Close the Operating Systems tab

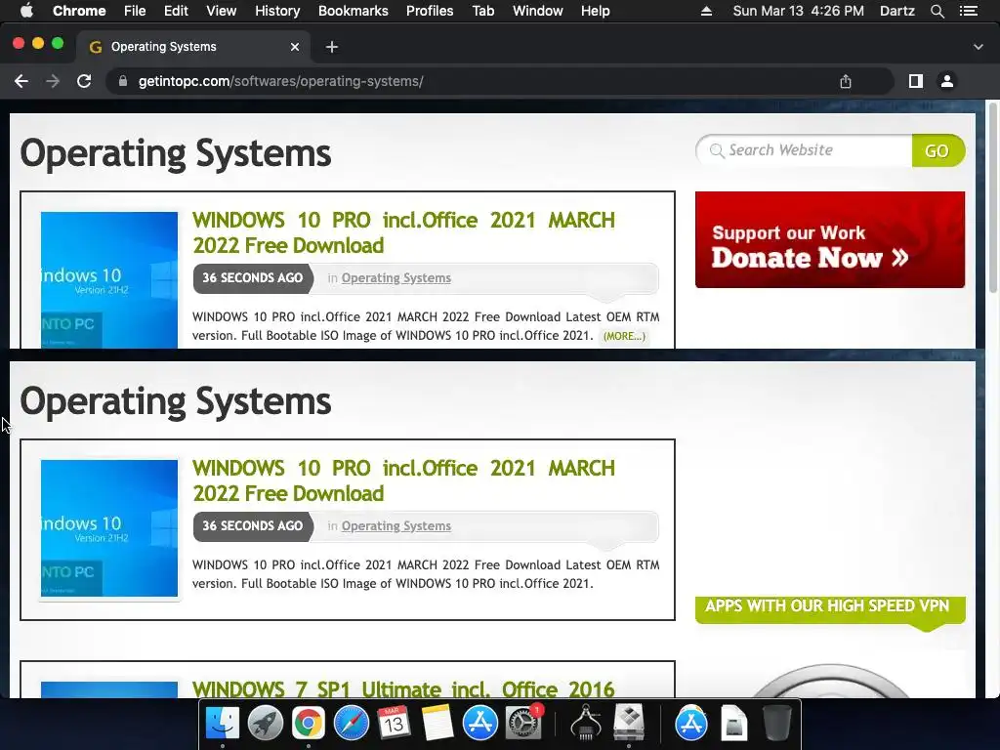pos(295,47)
